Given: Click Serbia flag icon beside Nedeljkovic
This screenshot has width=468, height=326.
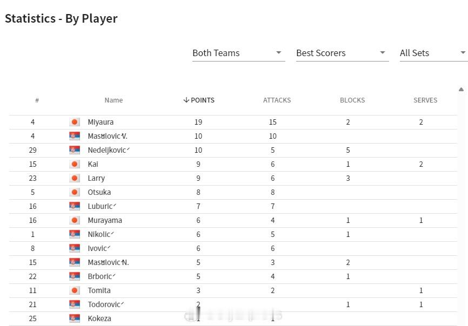Looking at the screenshot, I should pyautogui.click(x=75, y=150).
